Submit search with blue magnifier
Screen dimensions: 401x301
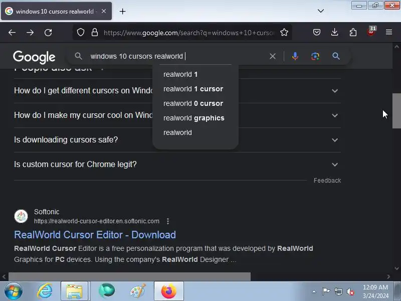(336, 56)
